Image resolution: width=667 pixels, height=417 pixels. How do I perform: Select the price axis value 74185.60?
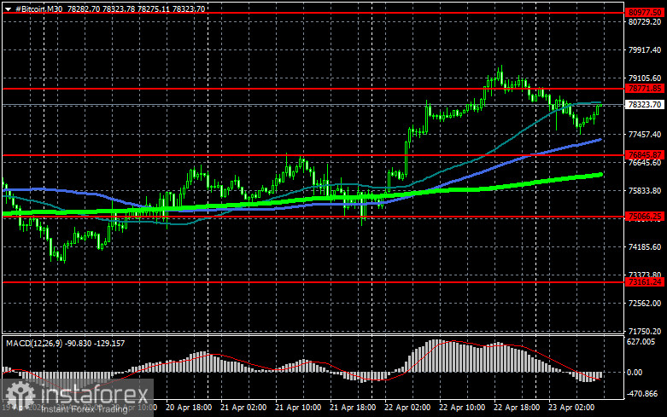point(645,247)
